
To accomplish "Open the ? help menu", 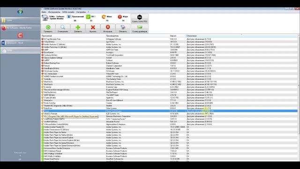I will point(88,12).
